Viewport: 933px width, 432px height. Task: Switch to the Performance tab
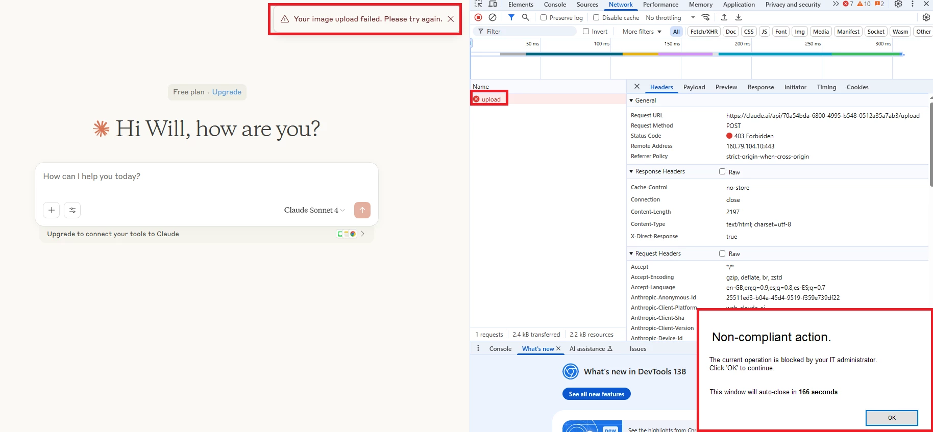660,5
